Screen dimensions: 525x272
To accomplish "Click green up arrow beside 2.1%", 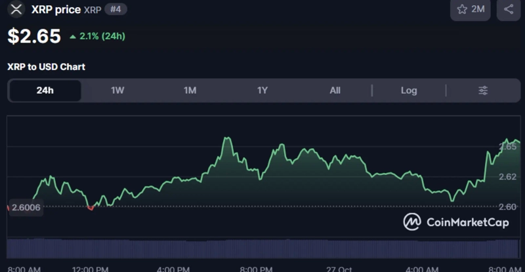I will (73, 37).
